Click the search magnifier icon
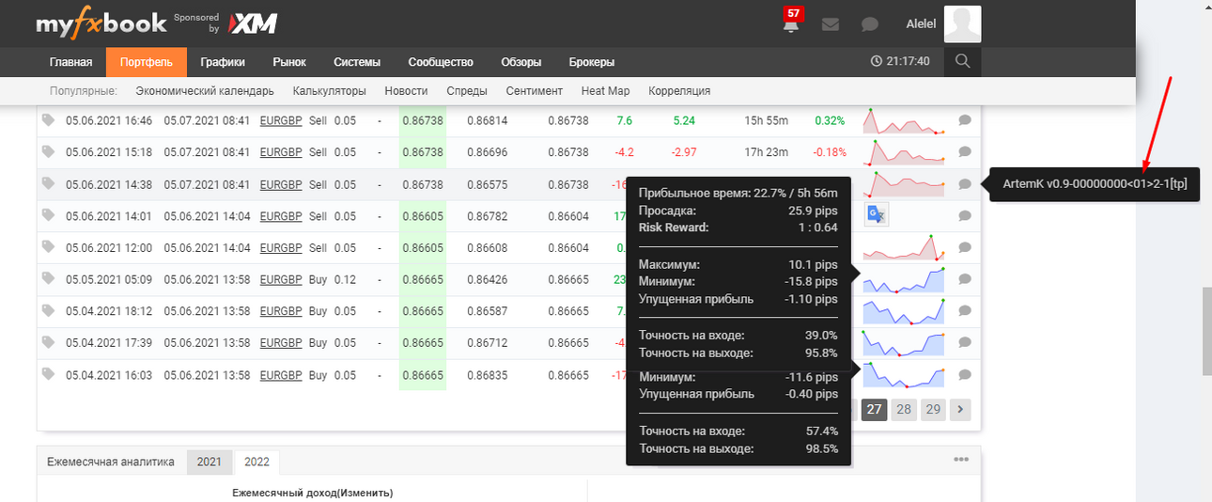Image resolution: width=1212 pixels, height=502 pixels. coord(962,61)
